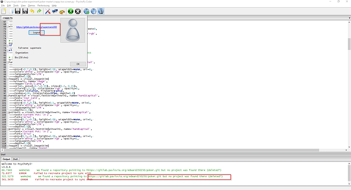351x190 pixels.
Task: Open the View menu
Action: 23,6
